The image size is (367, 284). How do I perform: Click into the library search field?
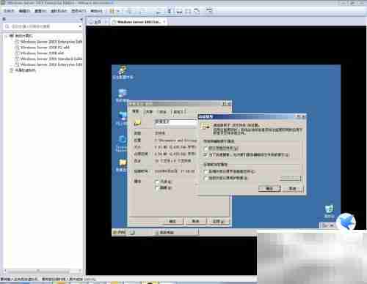(42, 26)
